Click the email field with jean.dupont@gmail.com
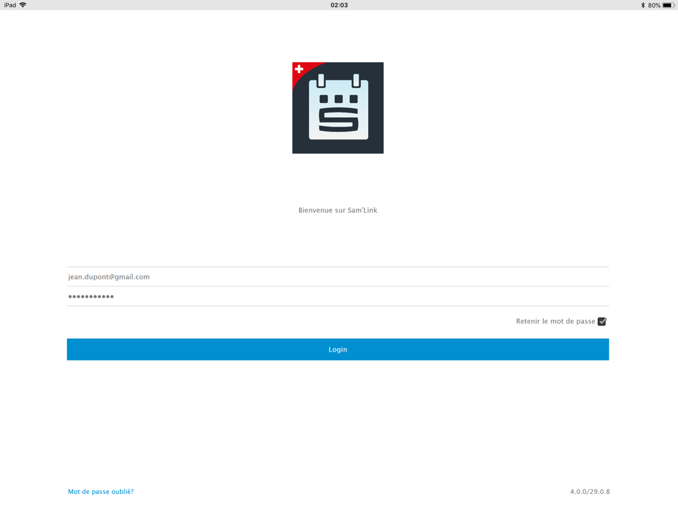The height and width of the screenshot is (508, 678). (x=338, y=276)
